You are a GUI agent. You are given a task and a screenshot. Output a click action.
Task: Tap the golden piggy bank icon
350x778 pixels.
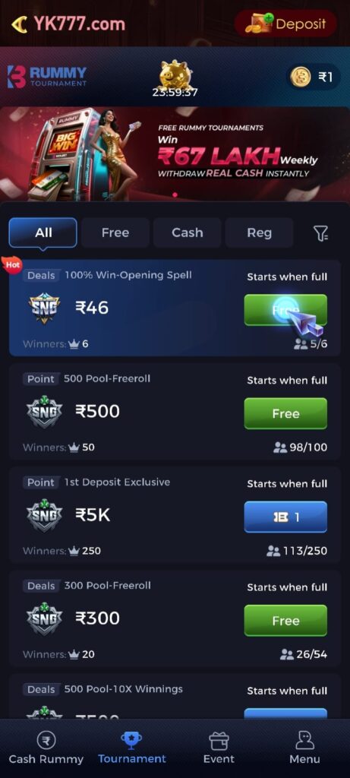coord(175,75)
